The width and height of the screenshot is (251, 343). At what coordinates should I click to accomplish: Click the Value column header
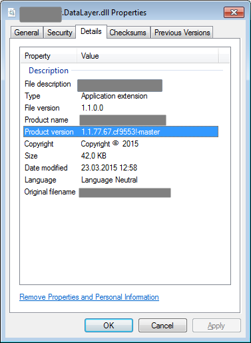tap(147, 56)
